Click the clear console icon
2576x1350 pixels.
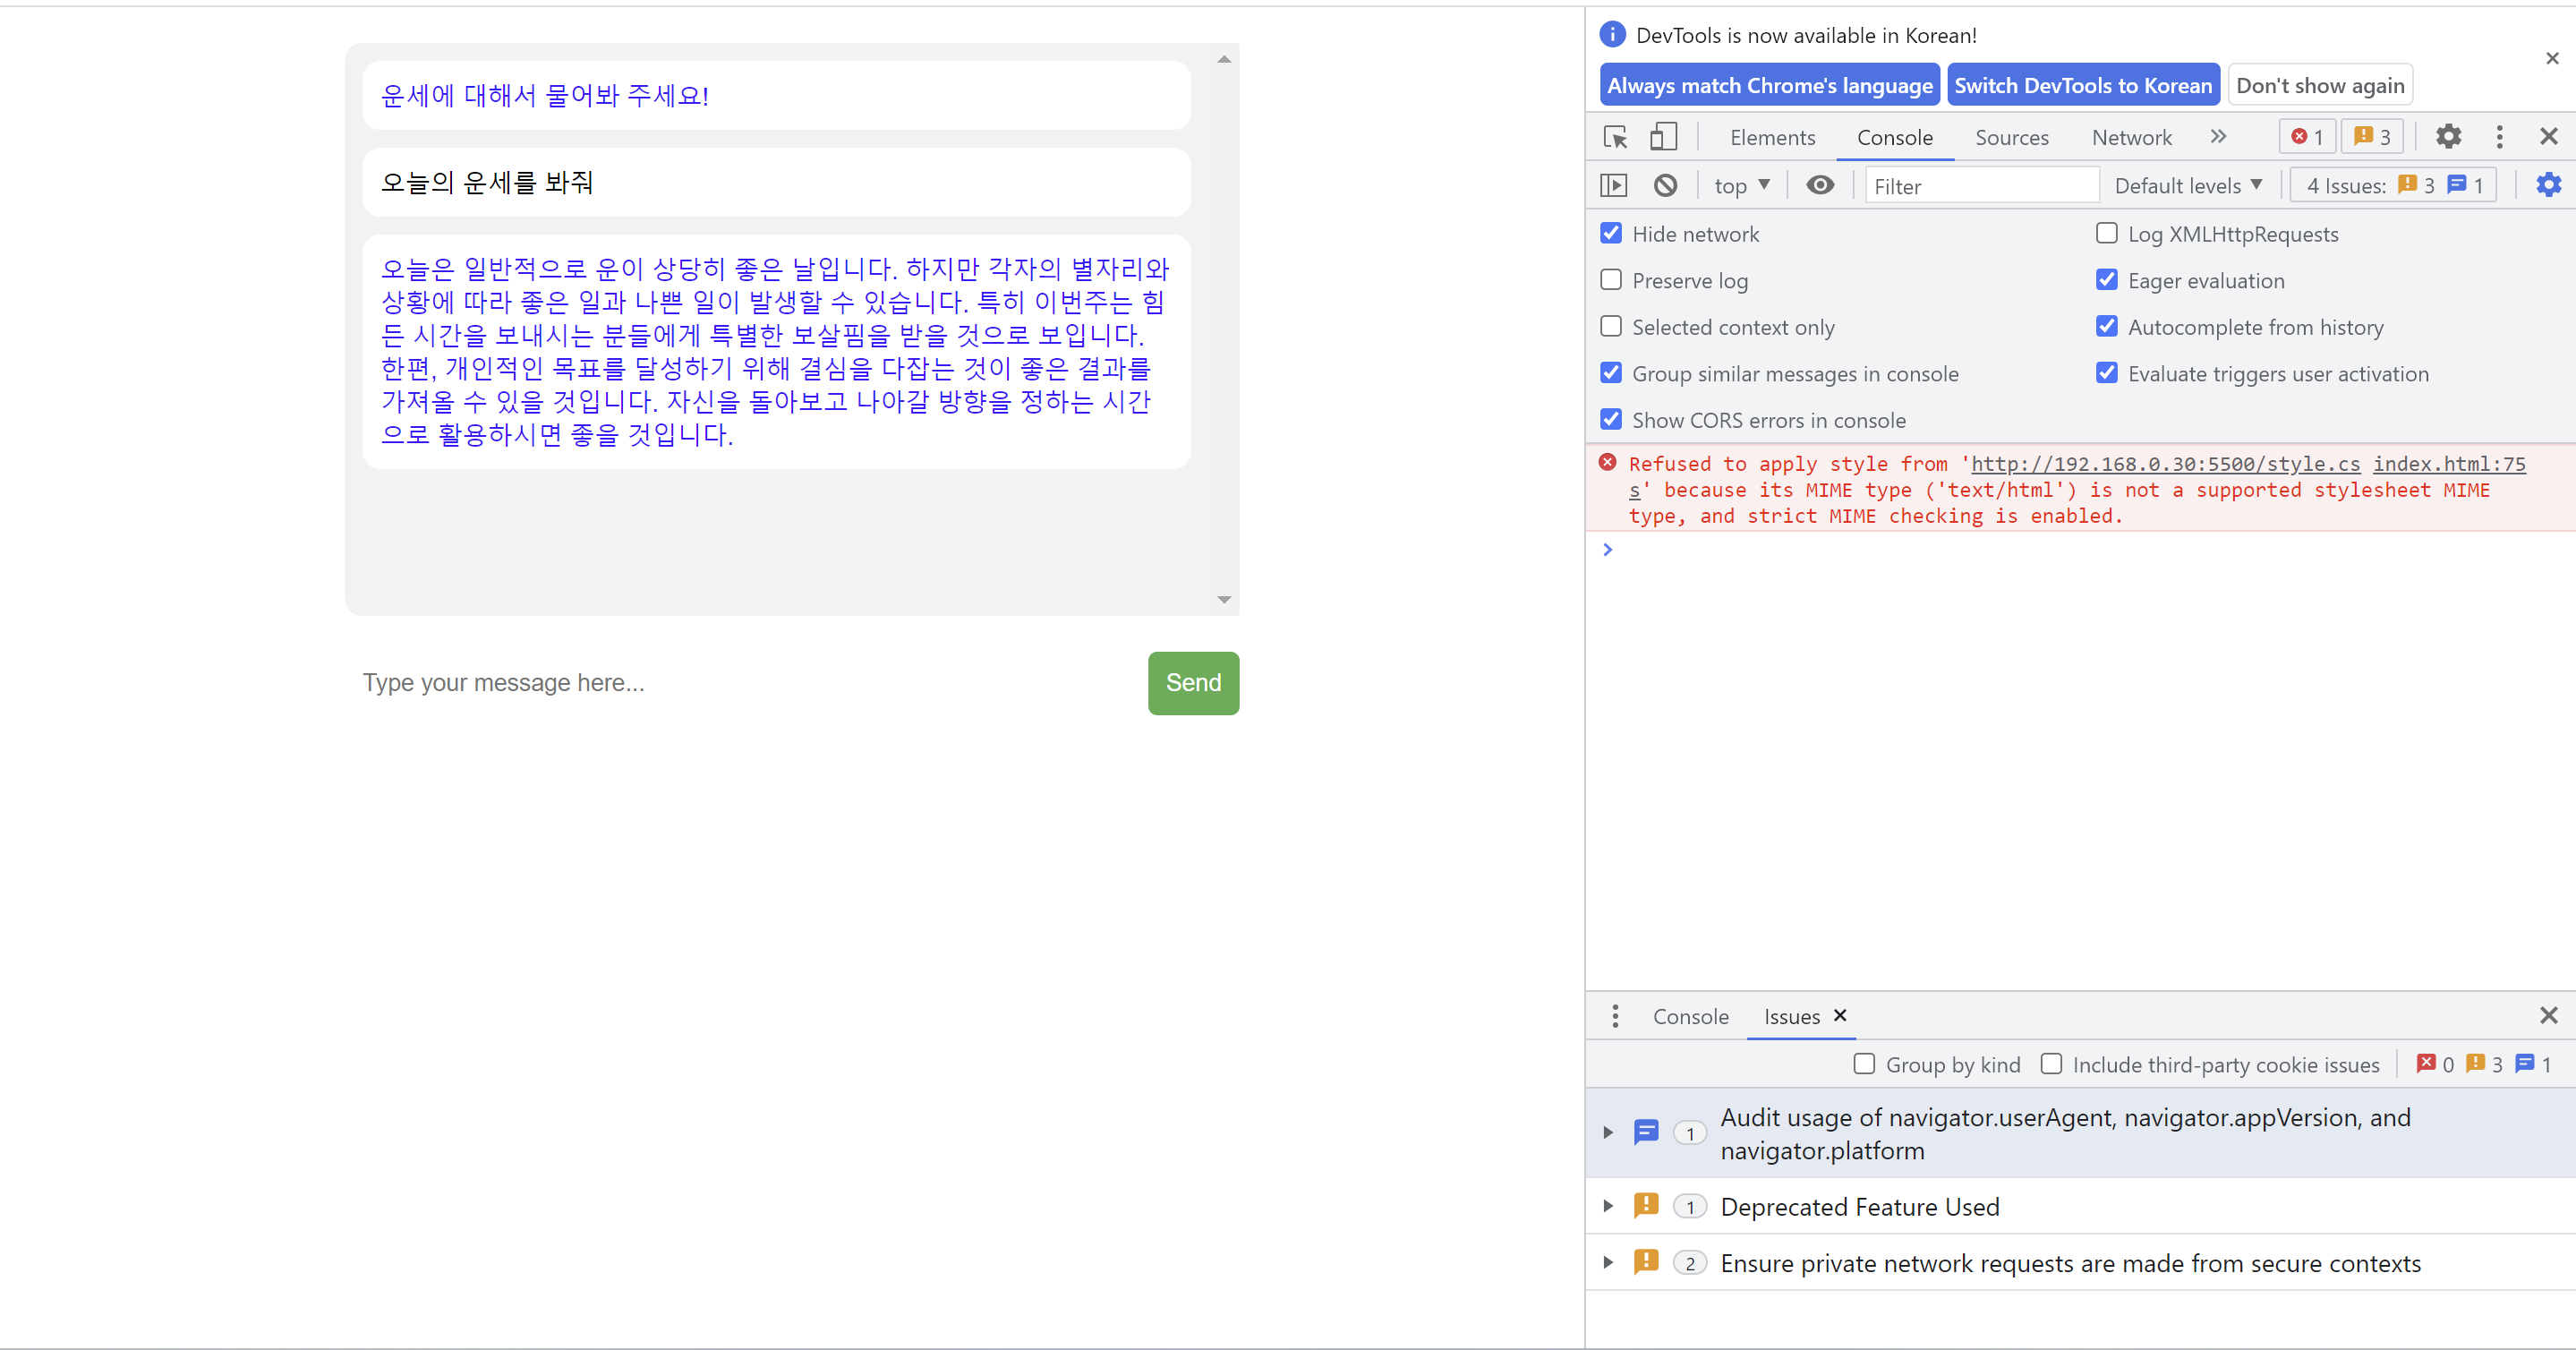tap(1665, 185)
